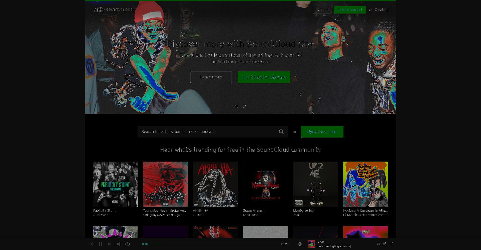This screenshot has height=250, width=481.
Task: Open Up 2 Me cover artwork
Action: pyautogui.click(x=316, y=184)
